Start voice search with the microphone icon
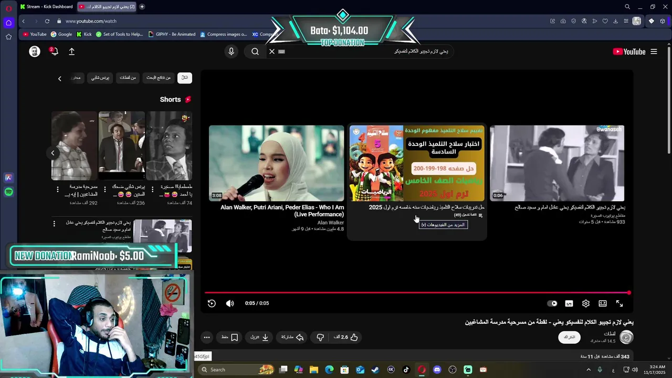The height and width of the screenshot is (378, 672). [x=231, y=51]
